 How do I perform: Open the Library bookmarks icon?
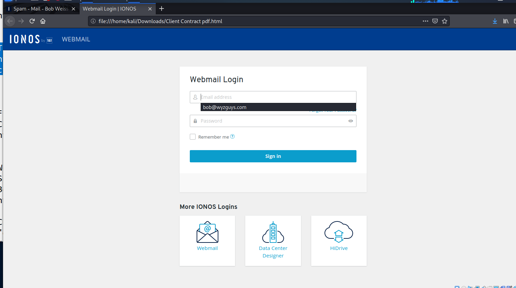point(506,21)
